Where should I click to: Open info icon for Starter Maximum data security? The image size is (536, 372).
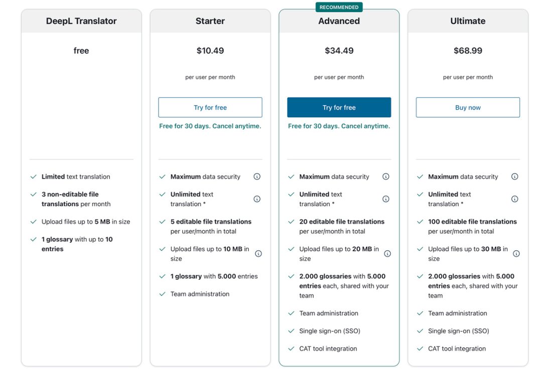pos(257,176)
